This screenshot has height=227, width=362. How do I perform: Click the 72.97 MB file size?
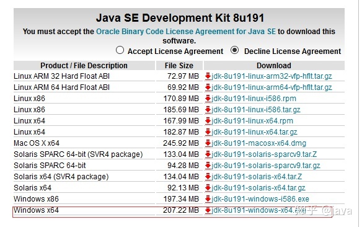183,76
